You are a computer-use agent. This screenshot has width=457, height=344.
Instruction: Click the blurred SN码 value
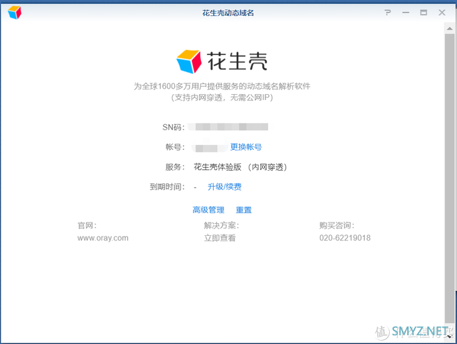(x=229, y=127)
